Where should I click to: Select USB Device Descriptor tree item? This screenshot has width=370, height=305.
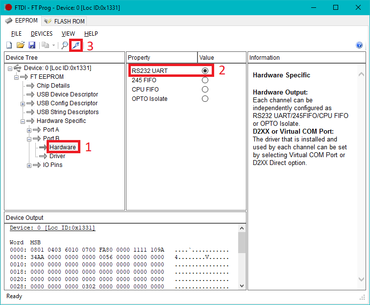(67, 94)
